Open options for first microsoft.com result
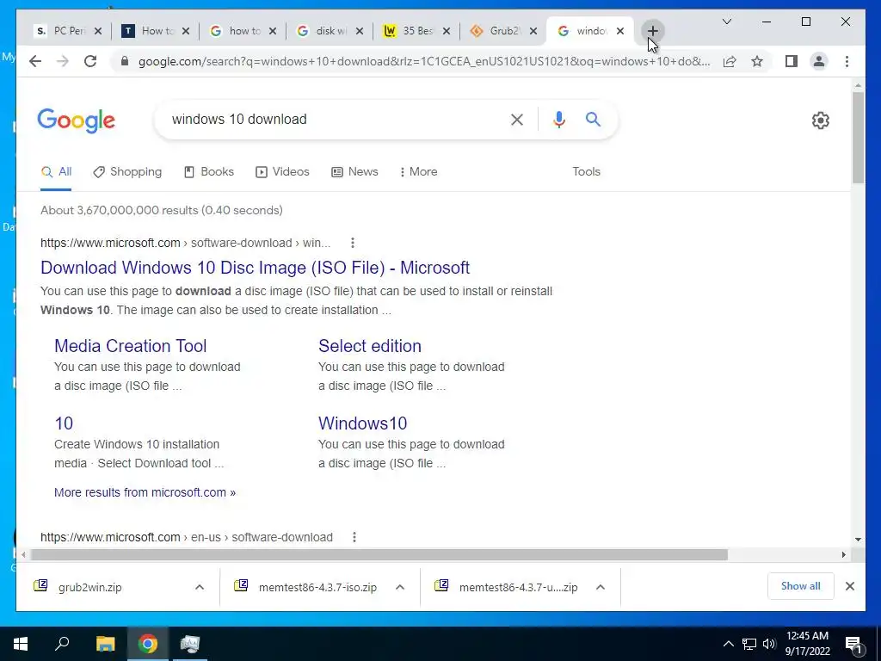 click(352, 243)
